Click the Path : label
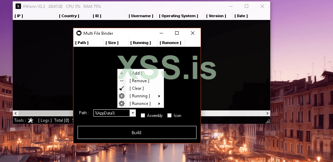The width and height of the screenshot is (333, 162). [x=84, y=113]
